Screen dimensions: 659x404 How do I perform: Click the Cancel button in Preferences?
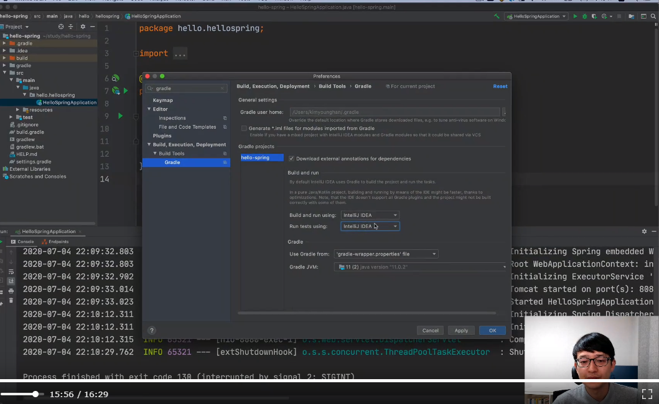pyautogui.click(x=431, y=331)
